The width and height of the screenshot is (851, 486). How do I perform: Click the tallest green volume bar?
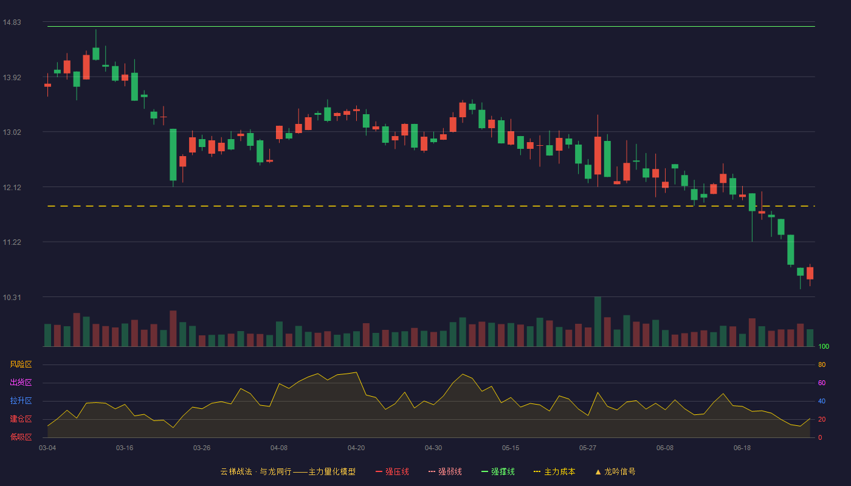pyautogui.click(x=598, y=321)
